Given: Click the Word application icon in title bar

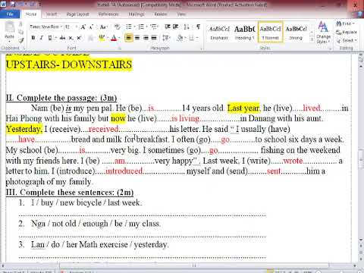Looking at the screenshot, I should tap(4, 5).
